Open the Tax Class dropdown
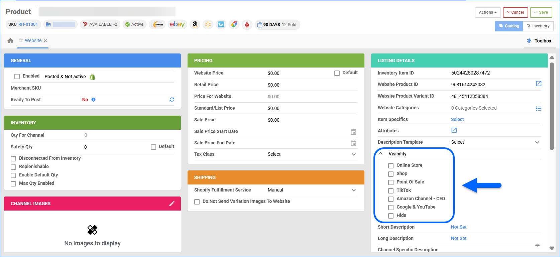This screenshot has width=560, height=257. coord(353,154)
